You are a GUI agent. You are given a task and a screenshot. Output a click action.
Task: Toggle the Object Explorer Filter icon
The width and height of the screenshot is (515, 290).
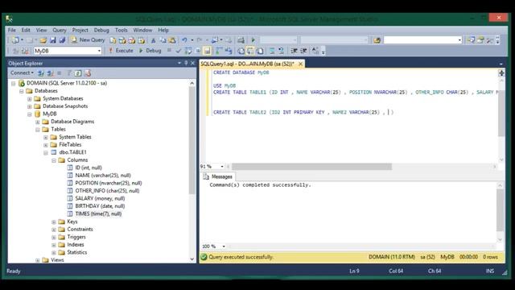[69, 73]
